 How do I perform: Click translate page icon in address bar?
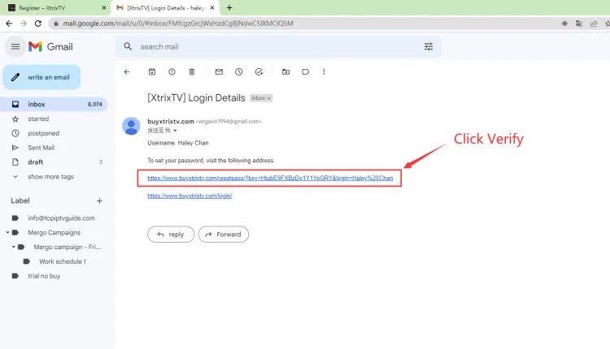click(579, 24)
